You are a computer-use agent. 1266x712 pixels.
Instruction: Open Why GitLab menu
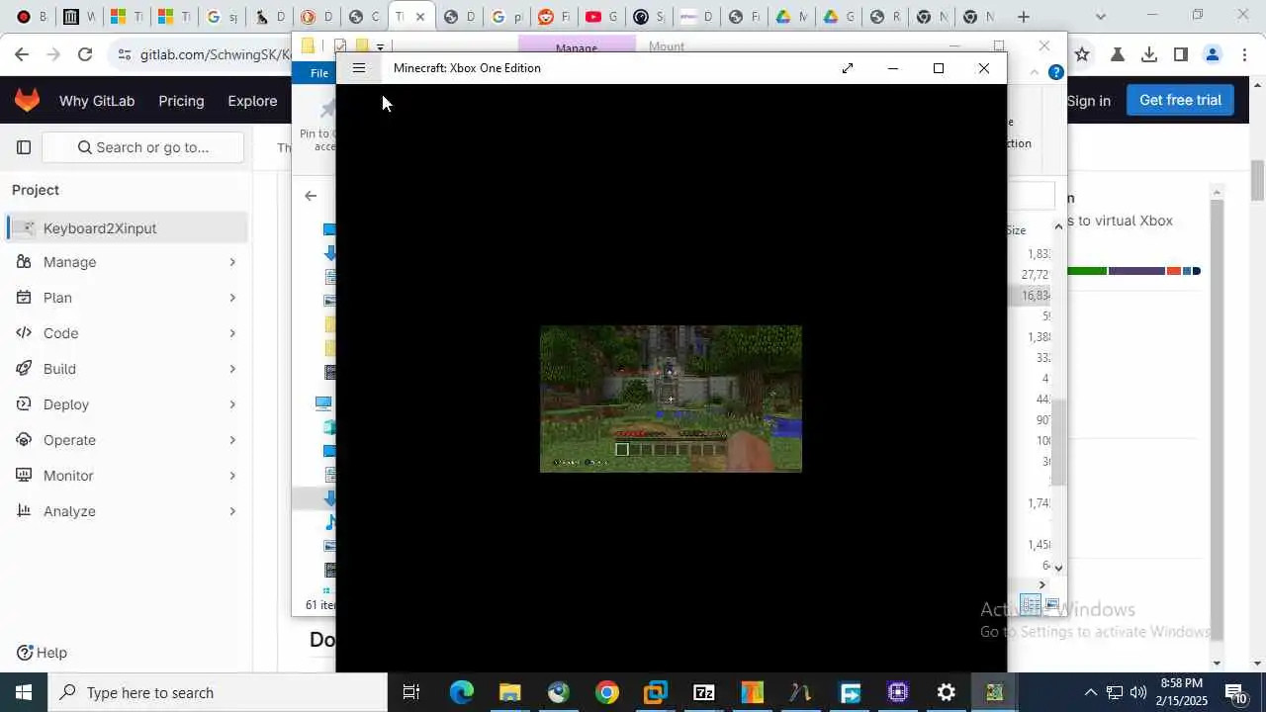coord(97,101)
